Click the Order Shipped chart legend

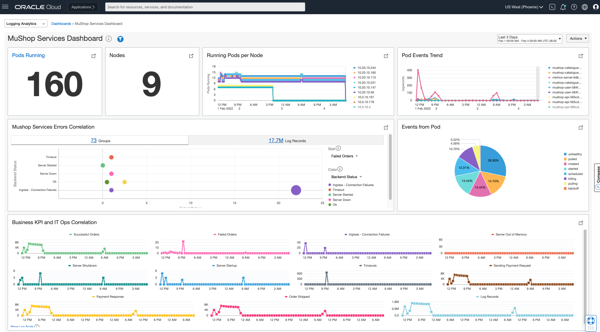click(297, 297)
